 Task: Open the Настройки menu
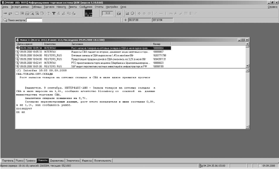pos(112,7)
